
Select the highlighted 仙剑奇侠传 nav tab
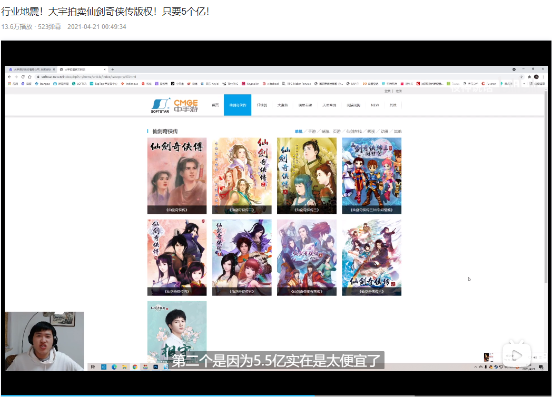238,105
